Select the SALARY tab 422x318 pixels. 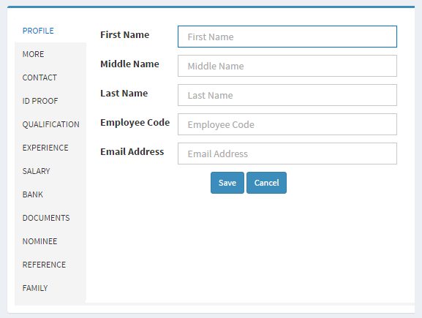pos(36,171)
